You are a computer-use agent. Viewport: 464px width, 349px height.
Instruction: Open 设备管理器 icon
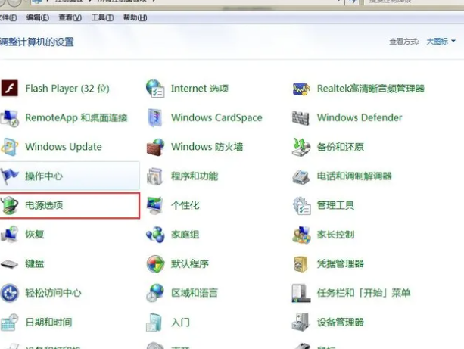click(301, 322)
